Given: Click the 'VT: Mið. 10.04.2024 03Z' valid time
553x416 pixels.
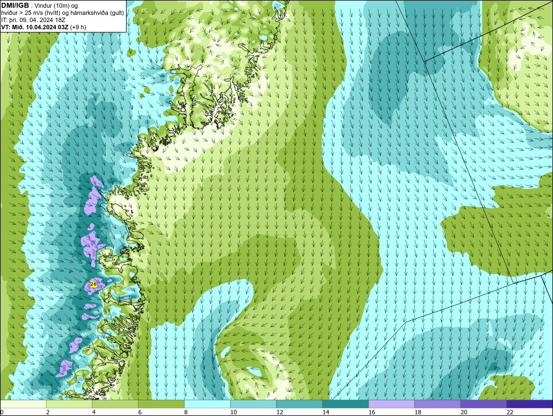Looking at the screenshot, I should [35, 27].
